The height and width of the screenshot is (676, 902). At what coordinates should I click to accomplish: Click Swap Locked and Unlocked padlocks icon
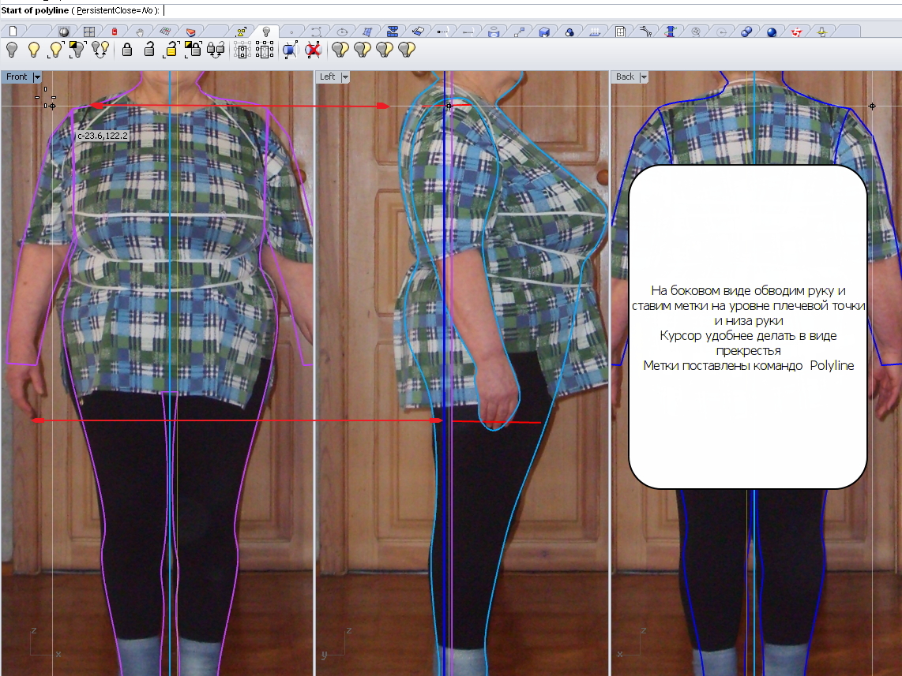pyautogui.click(x=216, y=50)
